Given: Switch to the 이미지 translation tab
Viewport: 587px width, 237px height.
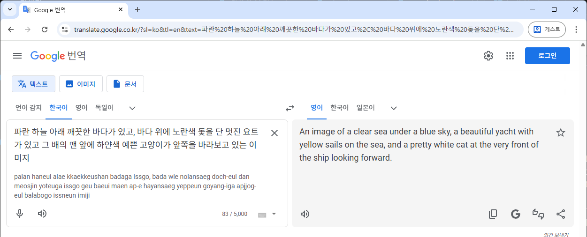Looking at the screenshot, I should 81,84.
